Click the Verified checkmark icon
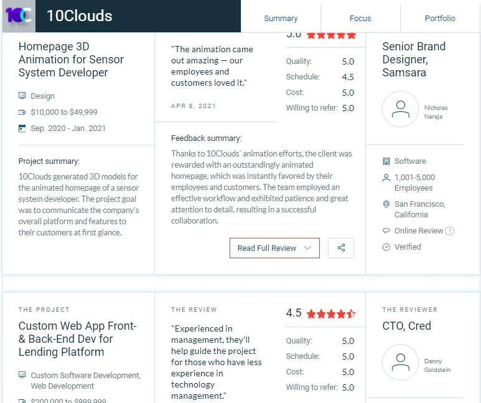This screenshot has width=481, height=403. point(386,247)
